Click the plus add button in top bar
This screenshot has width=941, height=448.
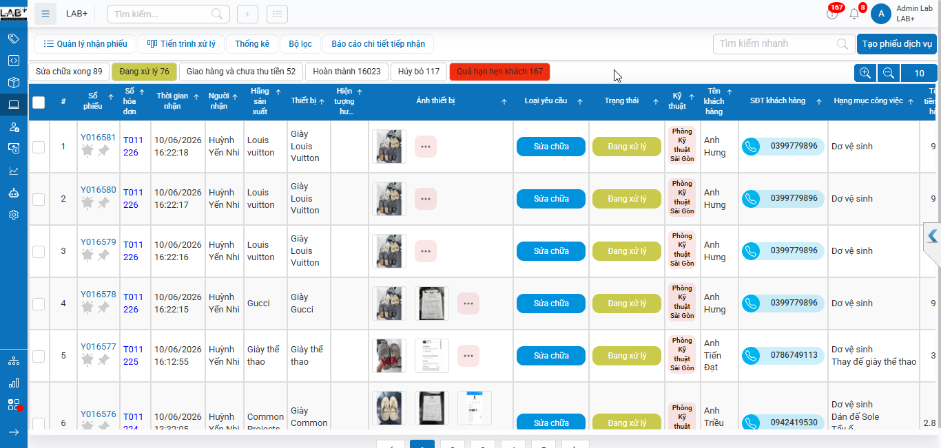pyautogui.click(x=248, y=14)
